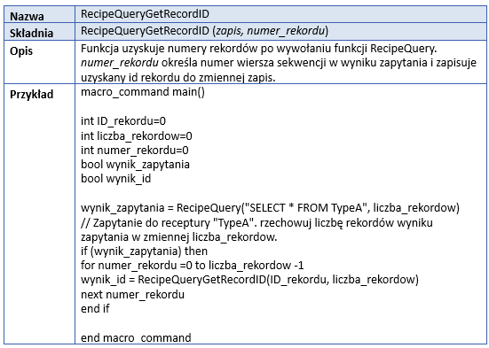Click the 'end macro_command' line
489x348 pixels.
(136, 337)
